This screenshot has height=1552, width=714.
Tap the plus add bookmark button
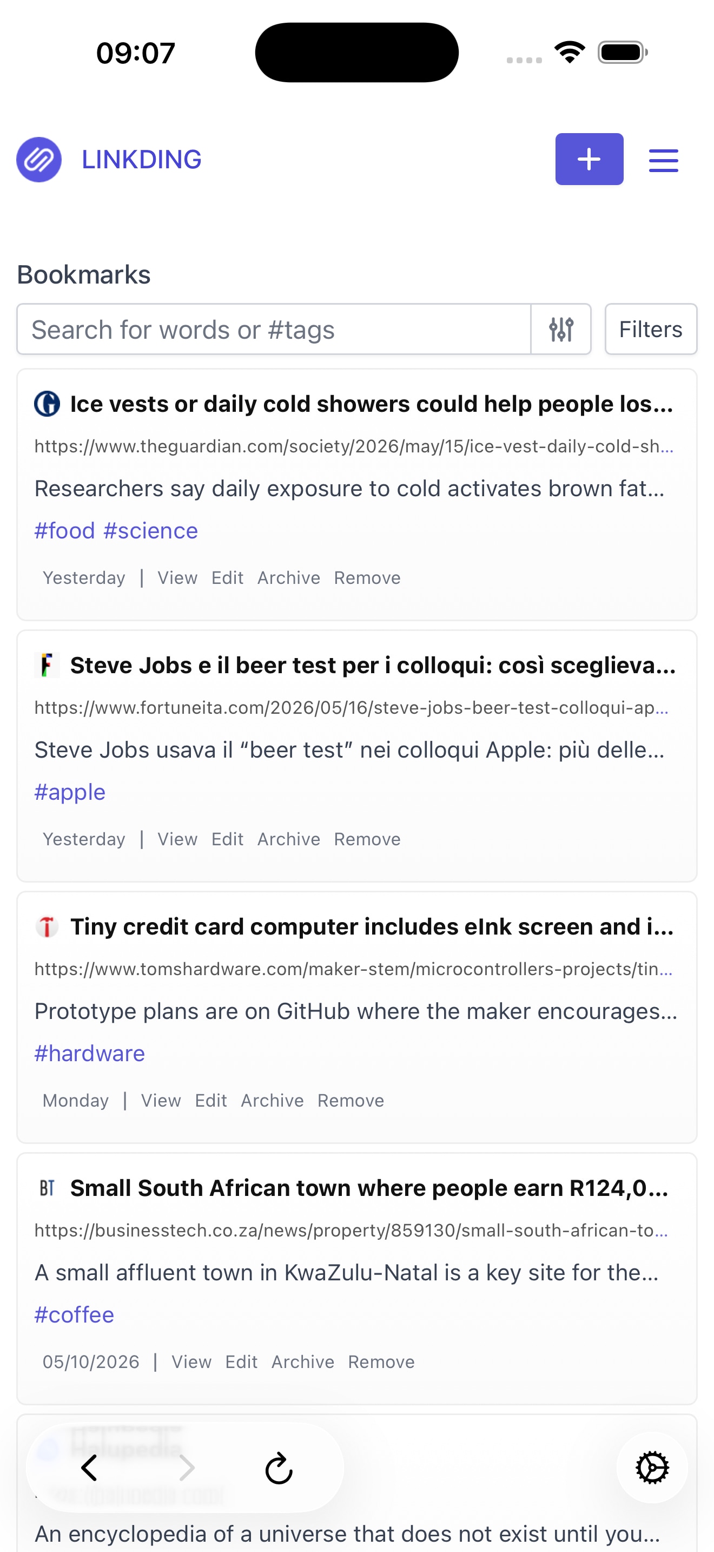(x=589, y=159)
